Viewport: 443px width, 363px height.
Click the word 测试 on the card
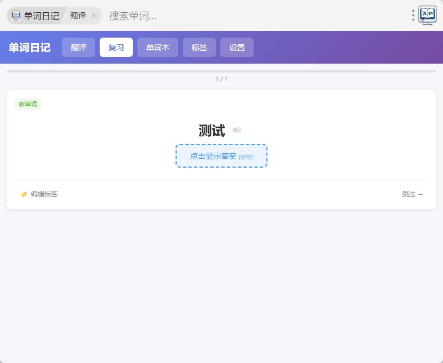212,131
